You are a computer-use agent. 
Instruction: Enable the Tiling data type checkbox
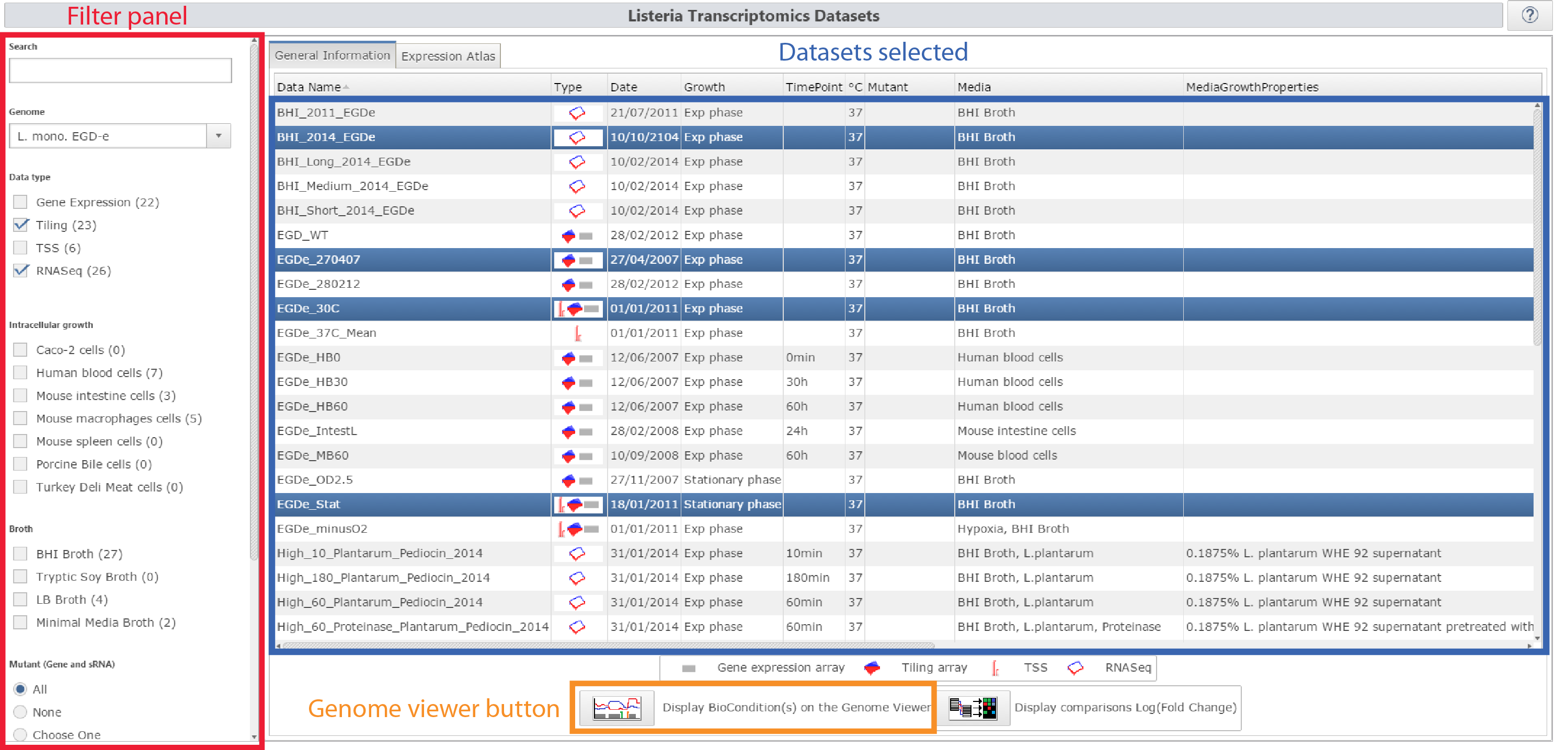(x=21, y=221)
